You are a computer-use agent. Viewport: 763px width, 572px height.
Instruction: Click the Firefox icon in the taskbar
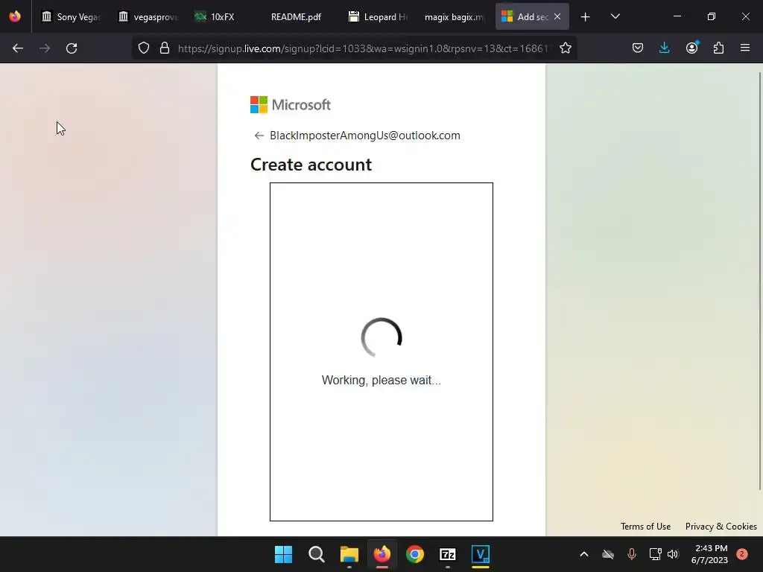(x=382, y=554)
